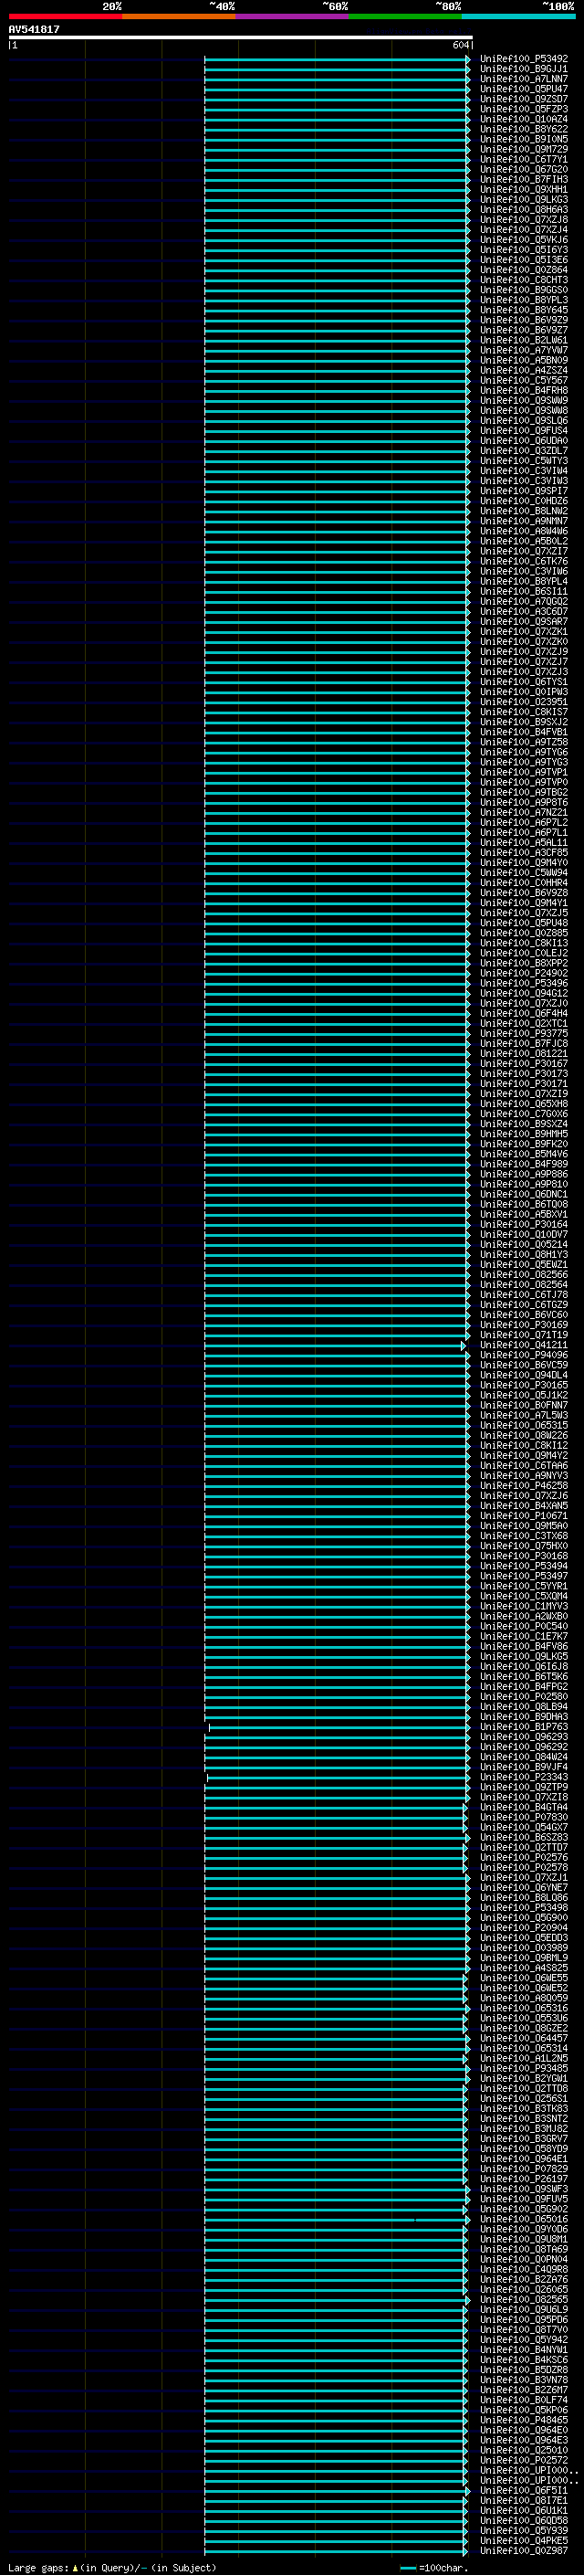The width and height of the screenshot is (584, 2575).
Task: Select the UniRef100_P94096 label
Action: (523, 1355)
